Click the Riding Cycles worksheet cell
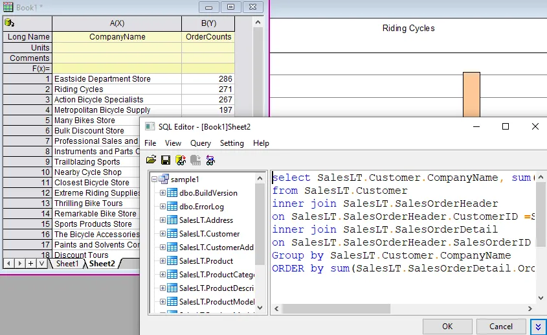The width and height of the screenshot is (547, 335). coord(117,89)
